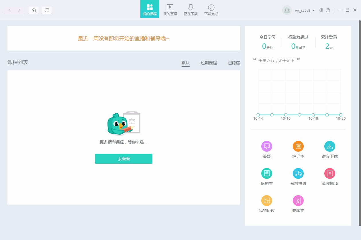361x240 pixels.
Task: Select the 过期课程 course filter
Action: tap(209, 63)
